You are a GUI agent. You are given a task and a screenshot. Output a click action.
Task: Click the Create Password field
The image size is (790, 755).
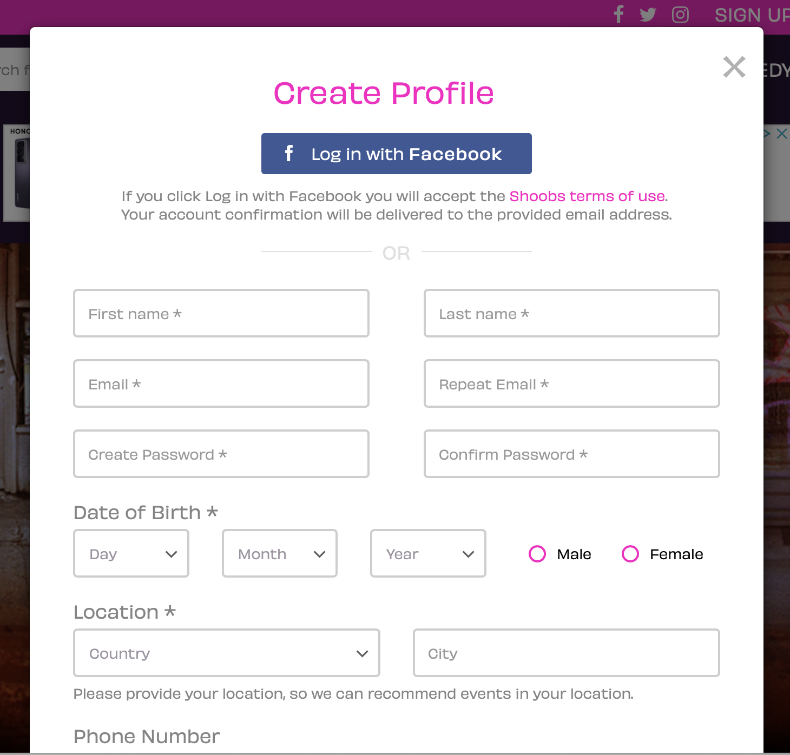click(221, 454)
